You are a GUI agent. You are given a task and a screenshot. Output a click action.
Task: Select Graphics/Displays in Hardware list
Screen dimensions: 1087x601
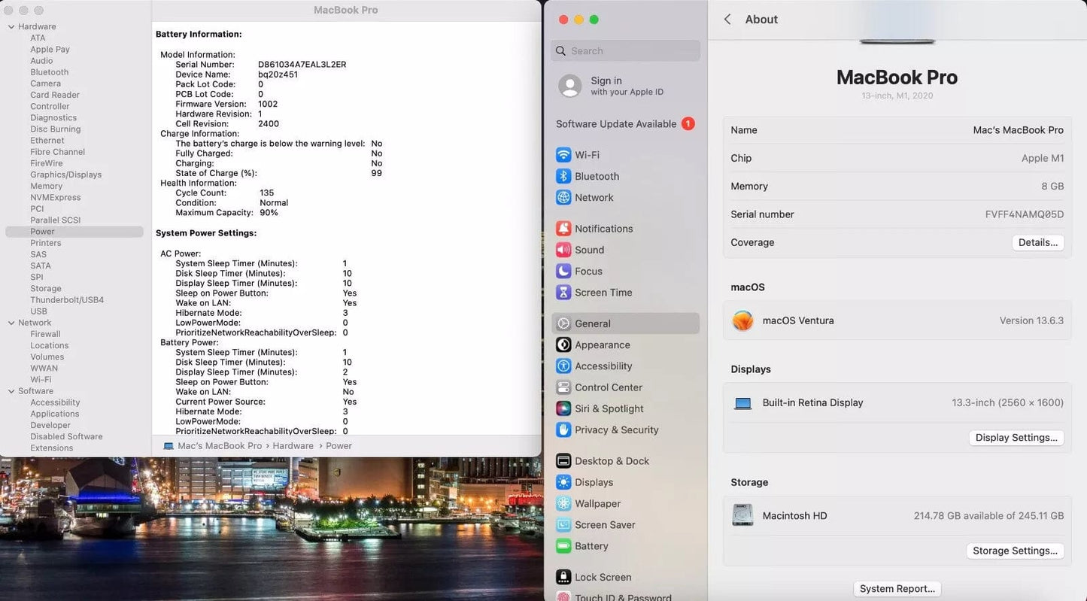tap(65, 175)
